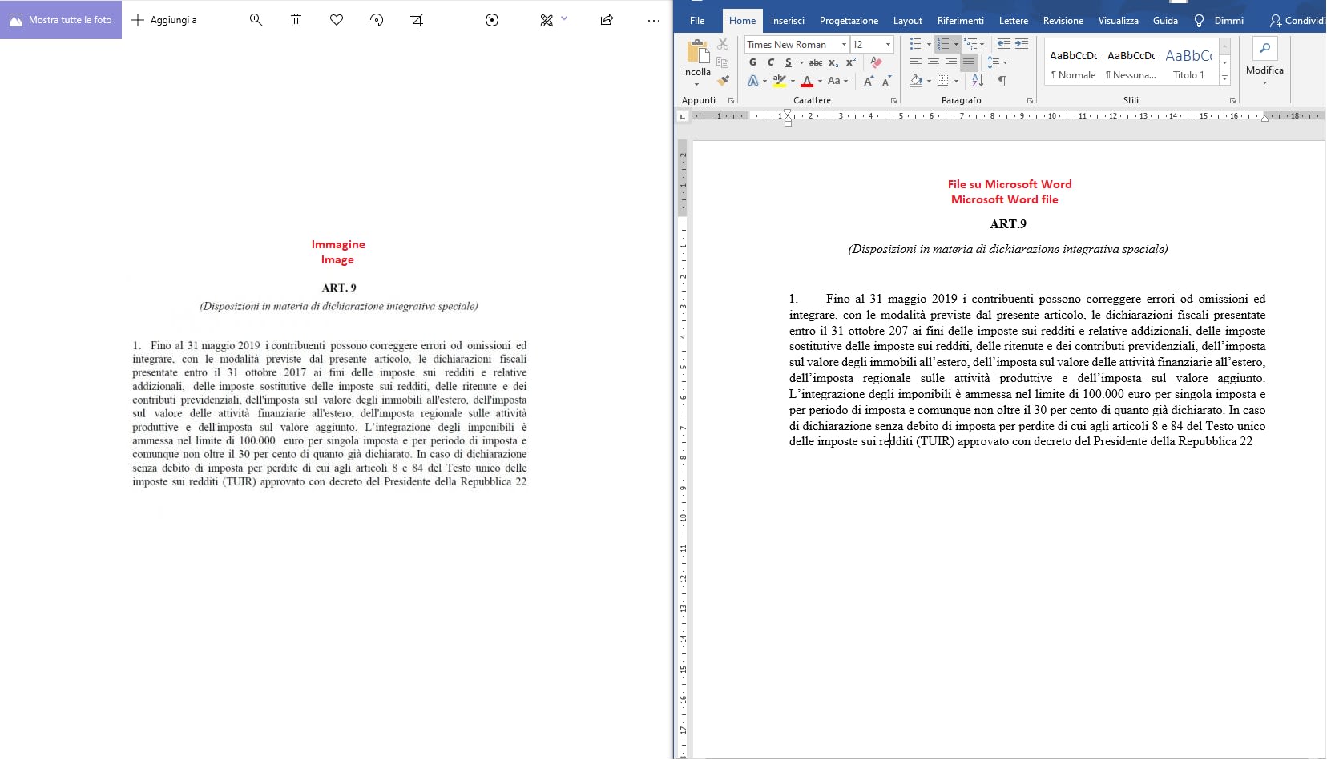Screen dimensions: 1327x760
Task: Toggle bold (G) formatting
Action: coord(752,62)
